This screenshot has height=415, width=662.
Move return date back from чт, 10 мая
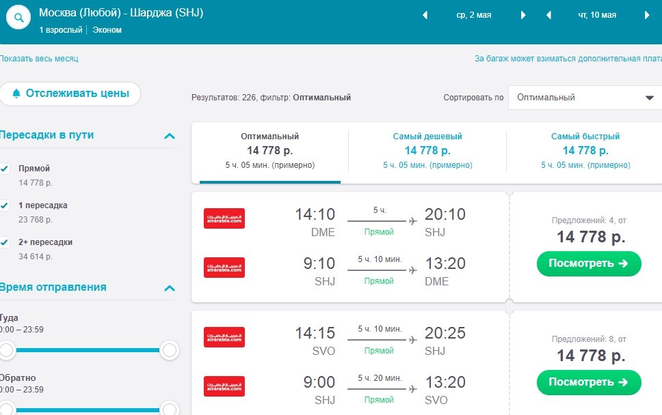click(548, 15)
